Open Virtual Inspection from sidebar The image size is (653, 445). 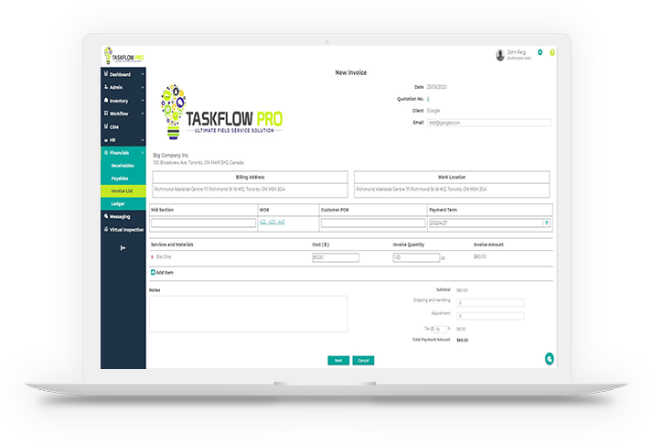pos(123,229)
